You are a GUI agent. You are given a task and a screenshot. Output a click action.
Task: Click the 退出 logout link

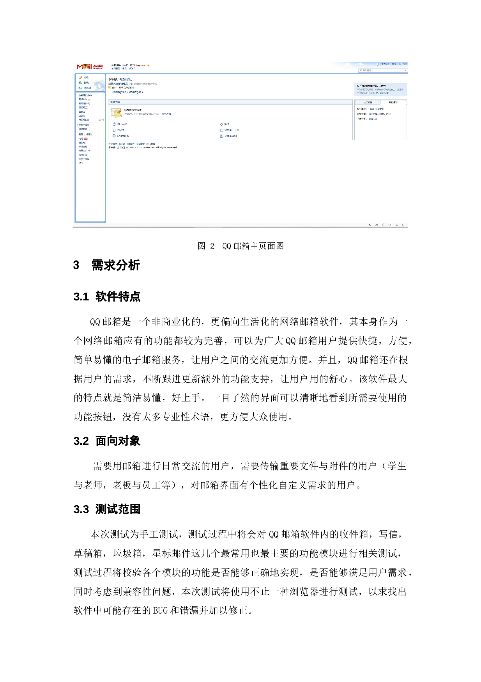(x=405, y=64)
